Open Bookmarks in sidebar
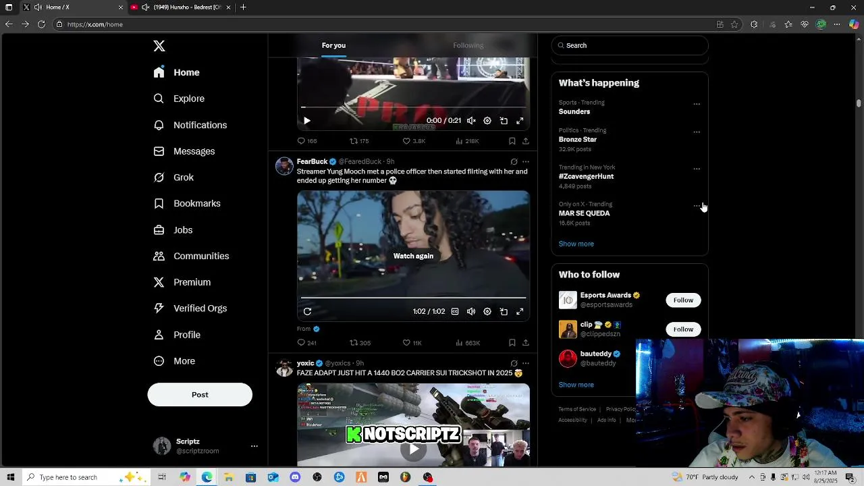The height and width of the screenshot is (486, 864). (x=186, y=203)
